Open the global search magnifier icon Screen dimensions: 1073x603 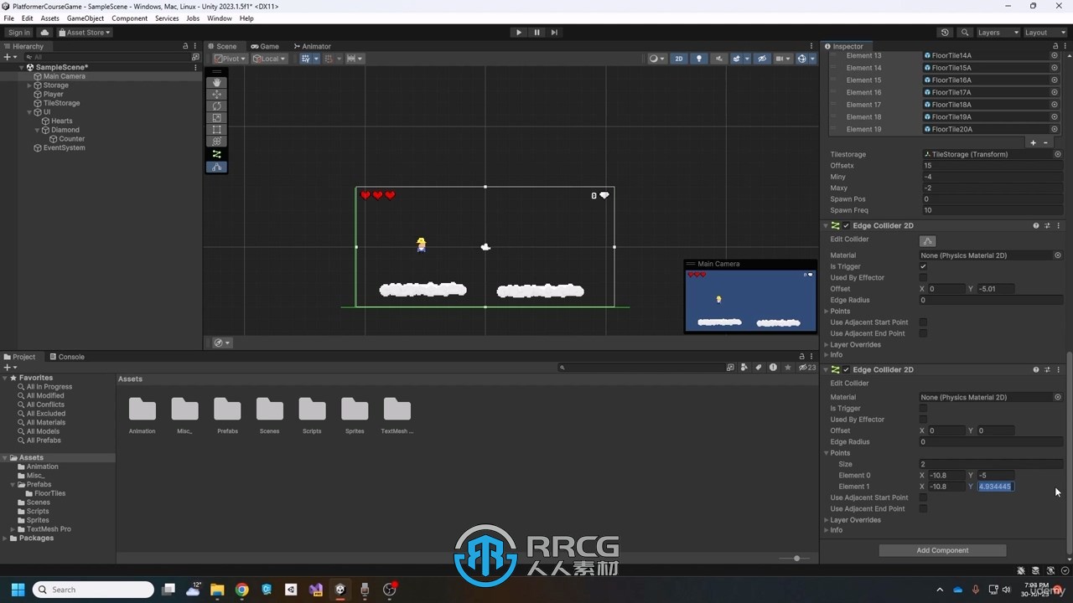click(x=965, y=33)
